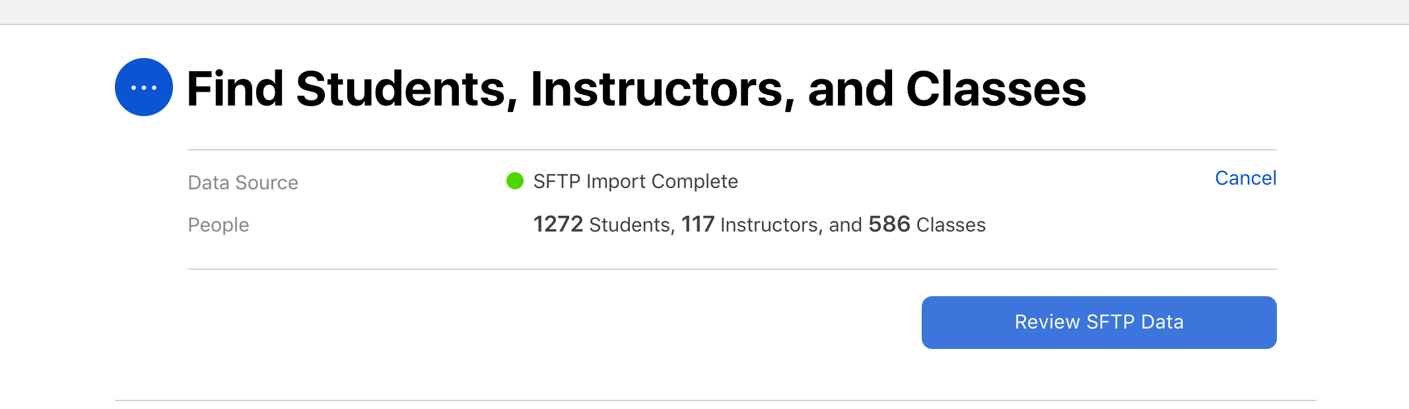The height and width of the screenshot is (409, 1409).
Task: Click the word Find in the heading
Action: (x=235, y=89)
